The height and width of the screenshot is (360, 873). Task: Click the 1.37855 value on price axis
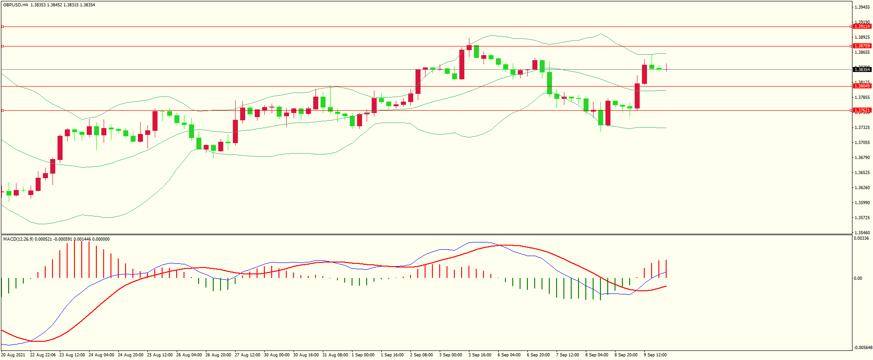[862, 98]
